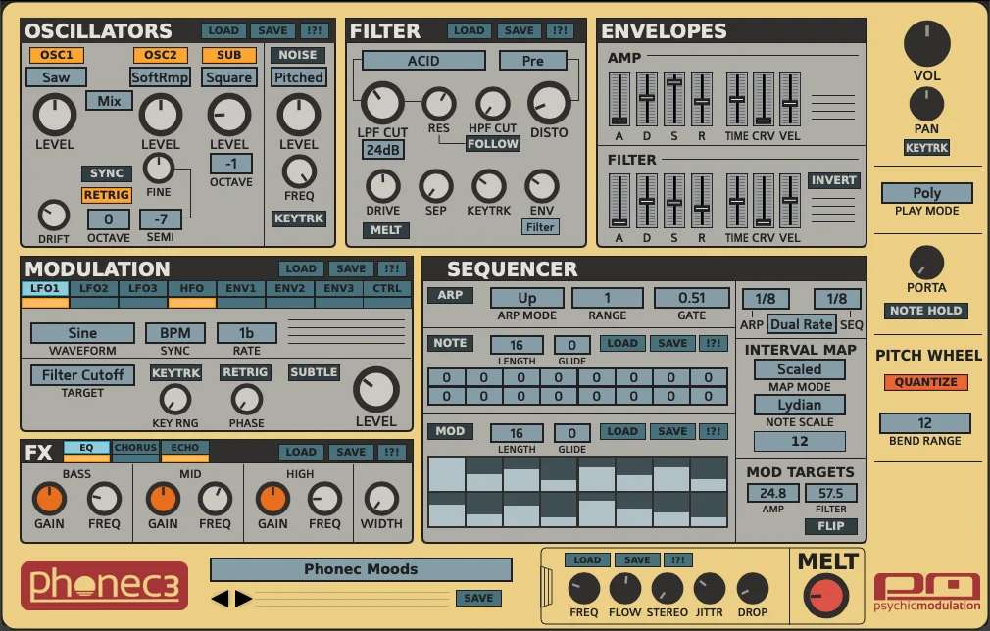Image resolution: width=990 pixels, height=631 pixels.
Task: Click the Melt FLOW knob
Action: 624,589
